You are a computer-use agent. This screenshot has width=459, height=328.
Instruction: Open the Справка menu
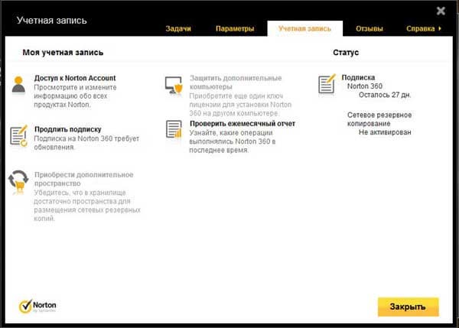click(420, 29)
